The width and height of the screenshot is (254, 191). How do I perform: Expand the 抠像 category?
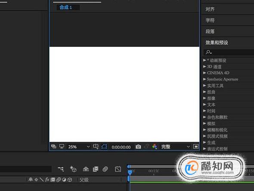point(205,98)
